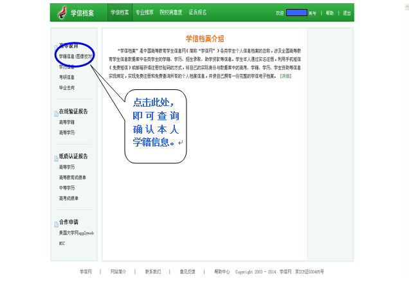Select 高考成绩单 in the sidebar

[68, 198]
